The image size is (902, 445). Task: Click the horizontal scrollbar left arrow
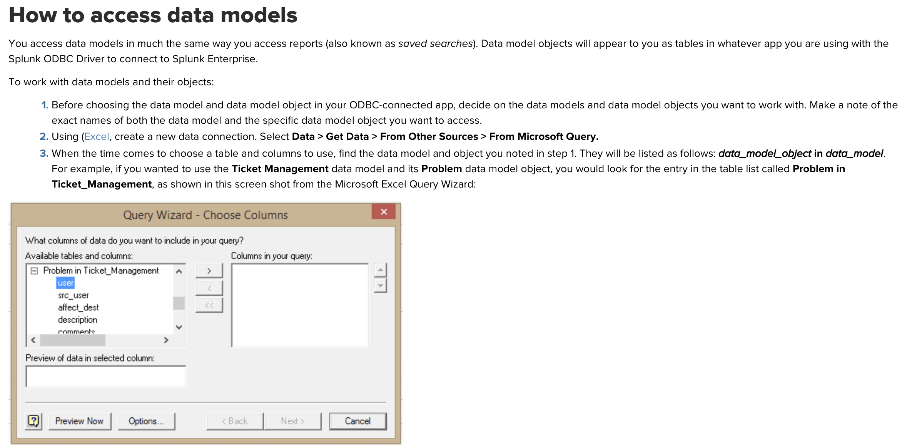click(x=33, y=340)
